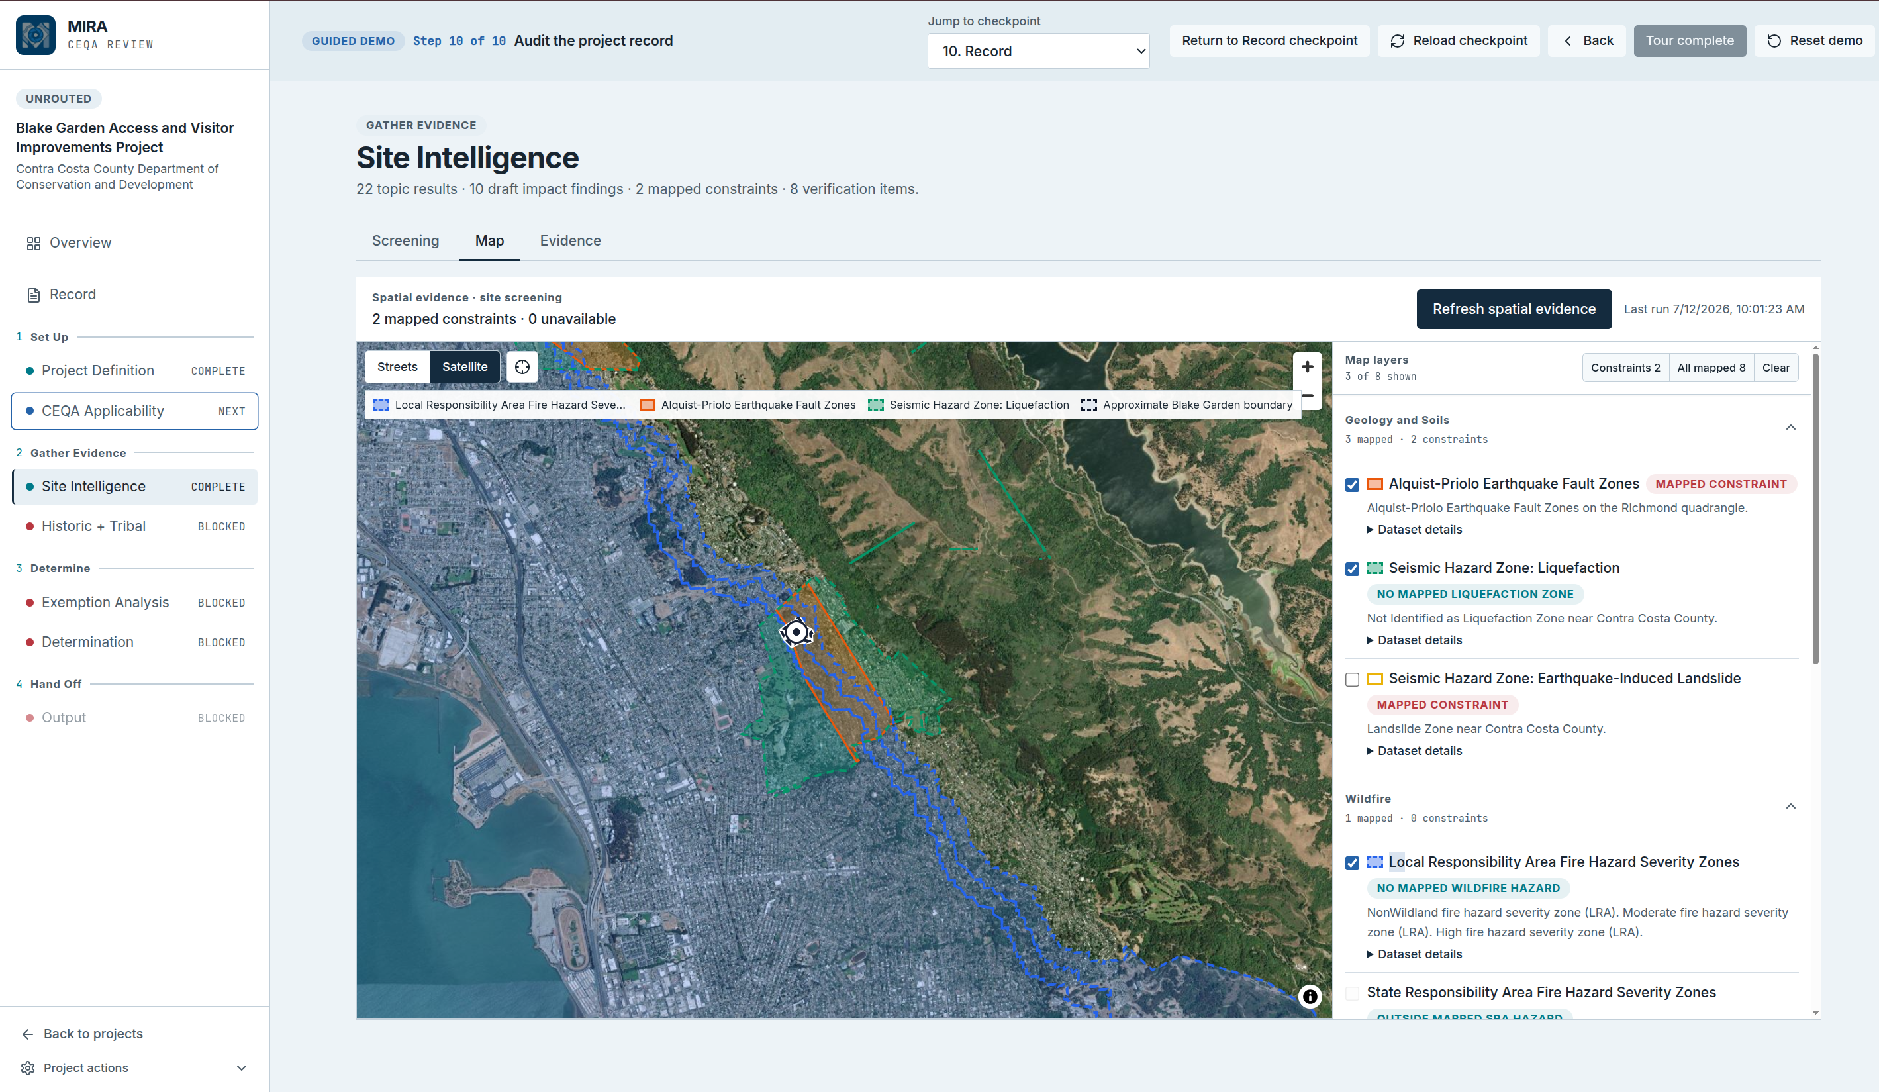Toggle Seismic Hazard Zone: Liquefaction layer

[1352, 569]
